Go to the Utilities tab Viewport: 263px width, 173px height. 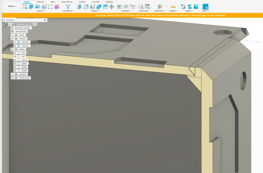pos(96,2)
